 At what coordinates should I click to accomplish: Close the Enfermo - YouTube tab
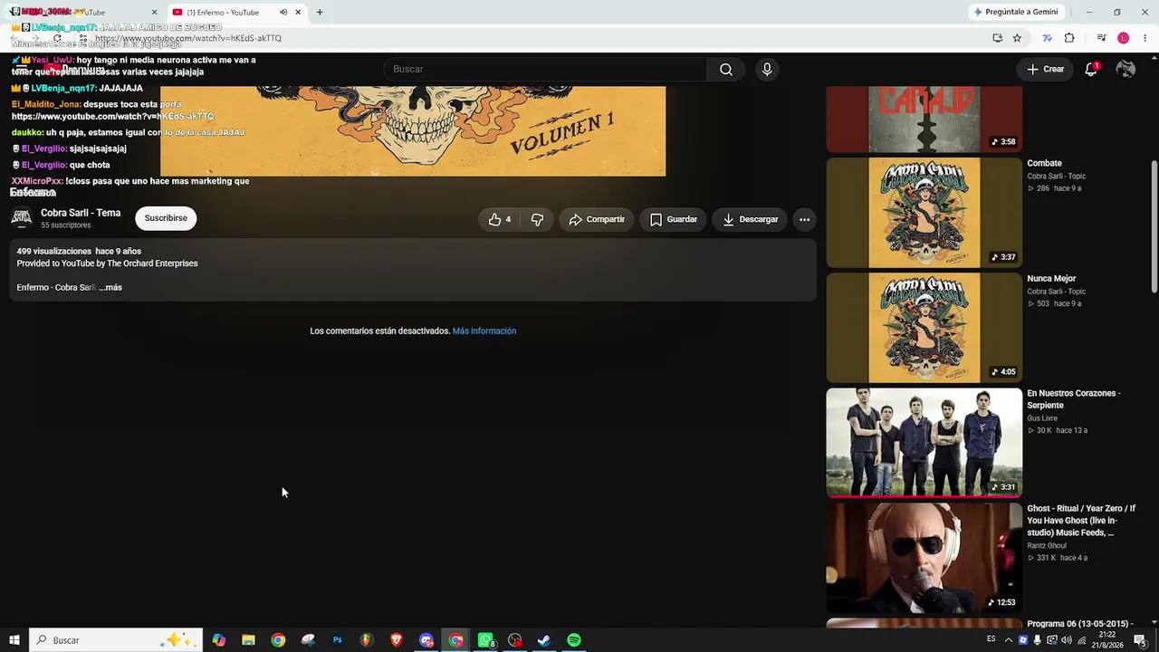click(298, 13)
